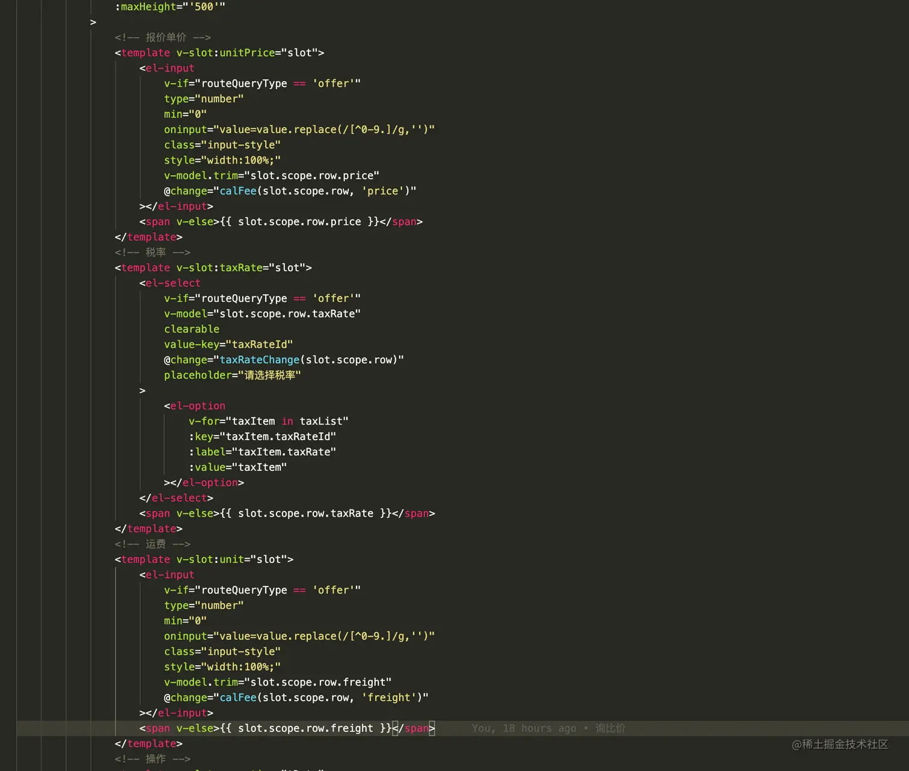This screenshot has height=771, width=909.
Task: Click the value-key="taxRateId" line
Action: coord(228,345)
